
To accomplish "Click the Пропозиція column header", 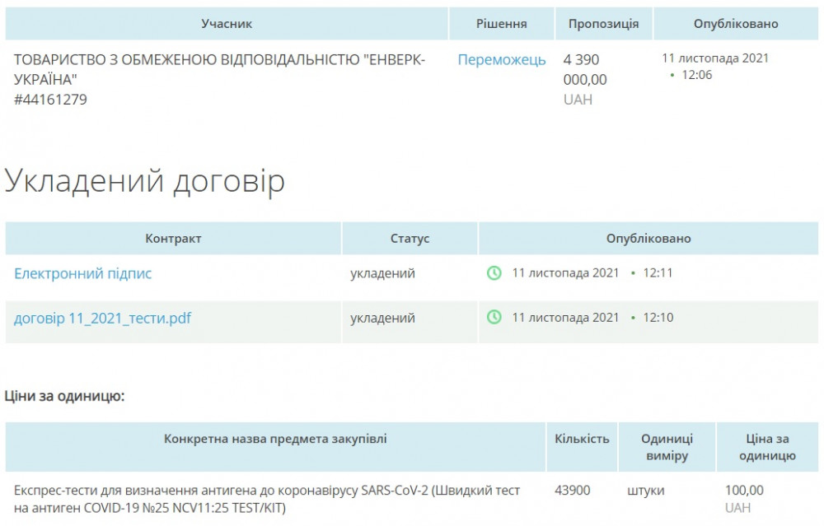I will click(603, 24).
